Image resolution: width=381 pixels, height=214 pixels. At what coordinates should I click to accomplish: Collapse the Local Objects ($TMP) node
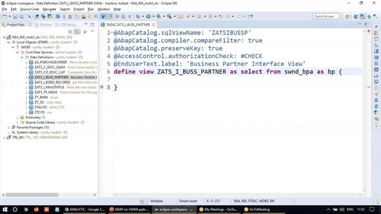tap(9, 42)
